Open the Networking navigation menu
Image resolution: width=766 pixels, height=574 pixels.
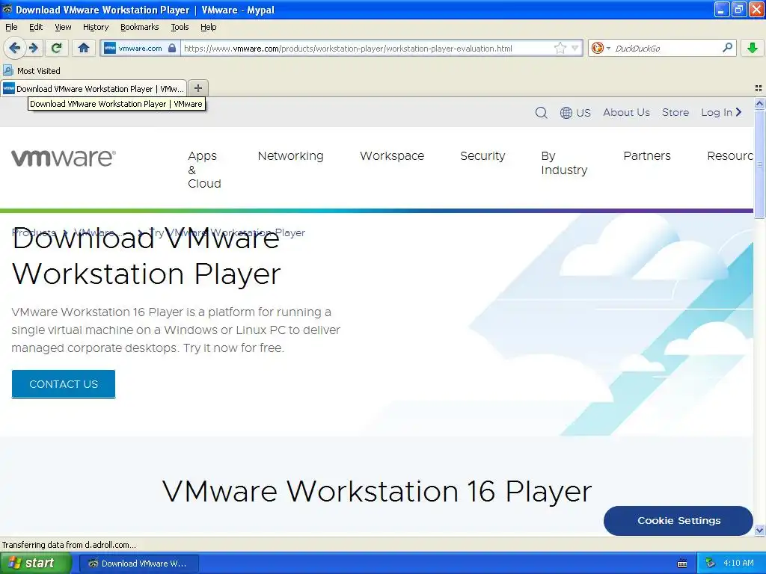point(291,155)
